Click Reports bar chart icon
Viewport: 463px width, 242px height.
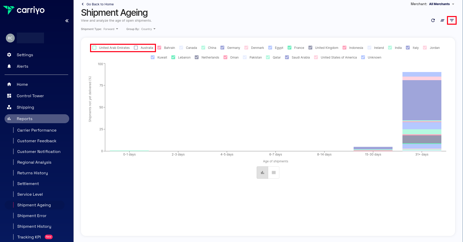[x=9, y=119]
